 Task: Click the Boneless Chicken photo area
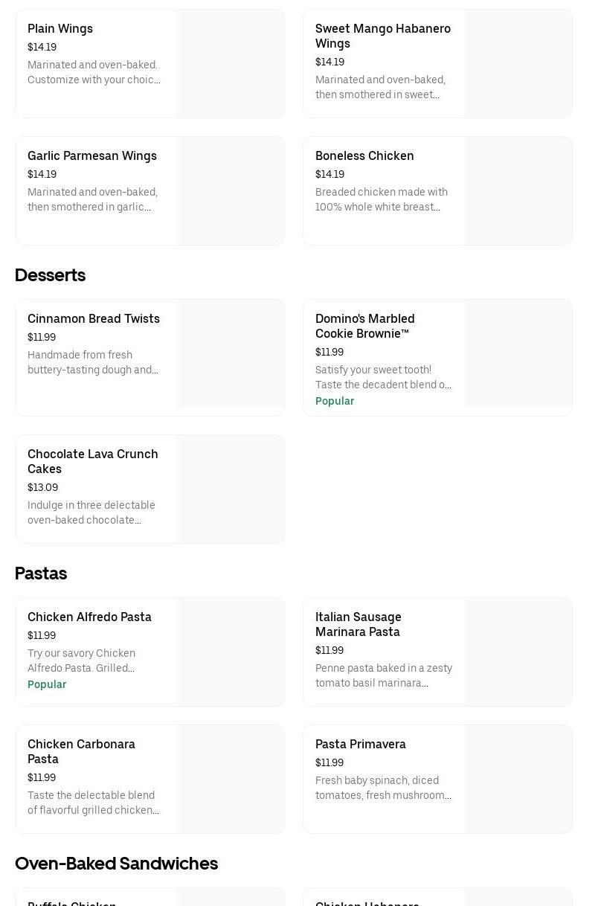tap(518, 191)
